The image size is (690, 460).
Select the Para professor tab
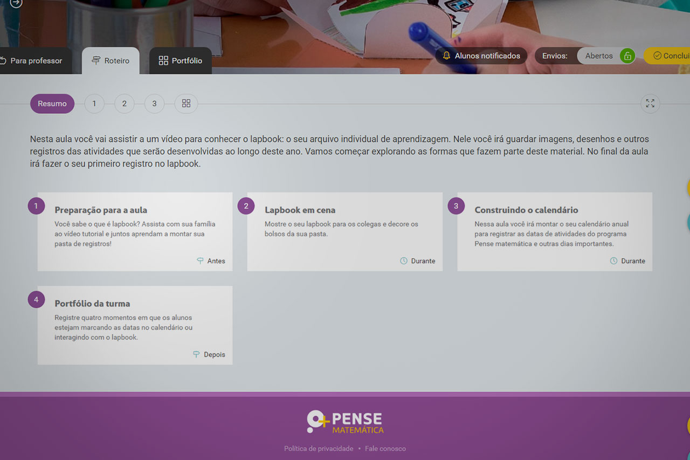tap(32, 60)
